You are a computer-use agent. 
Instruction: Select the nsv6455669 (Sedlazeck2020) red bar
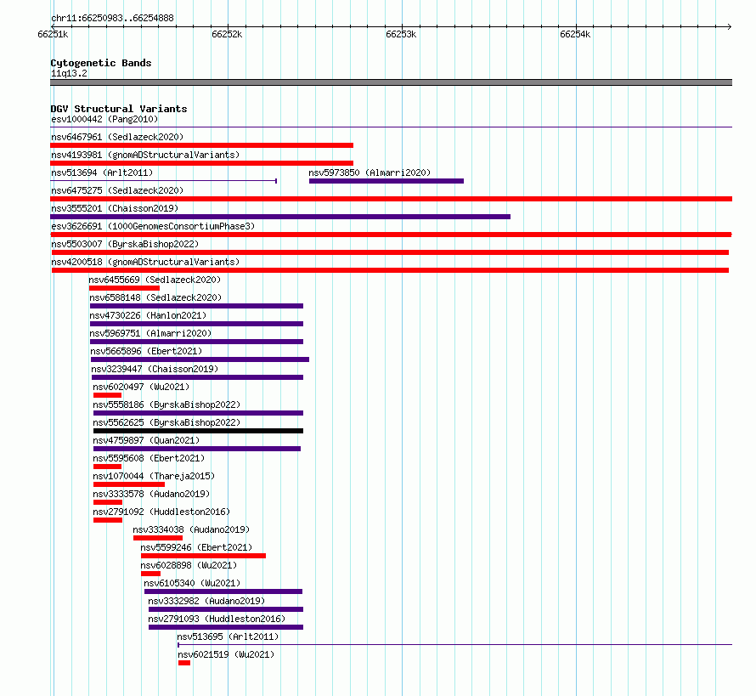point(124,288)
